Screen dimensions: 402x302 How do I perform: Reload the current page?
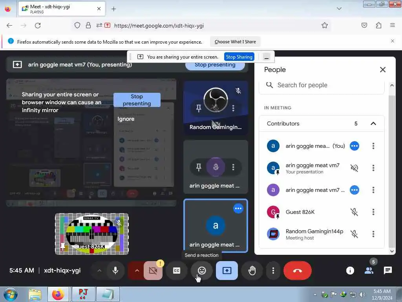(38, 26)
